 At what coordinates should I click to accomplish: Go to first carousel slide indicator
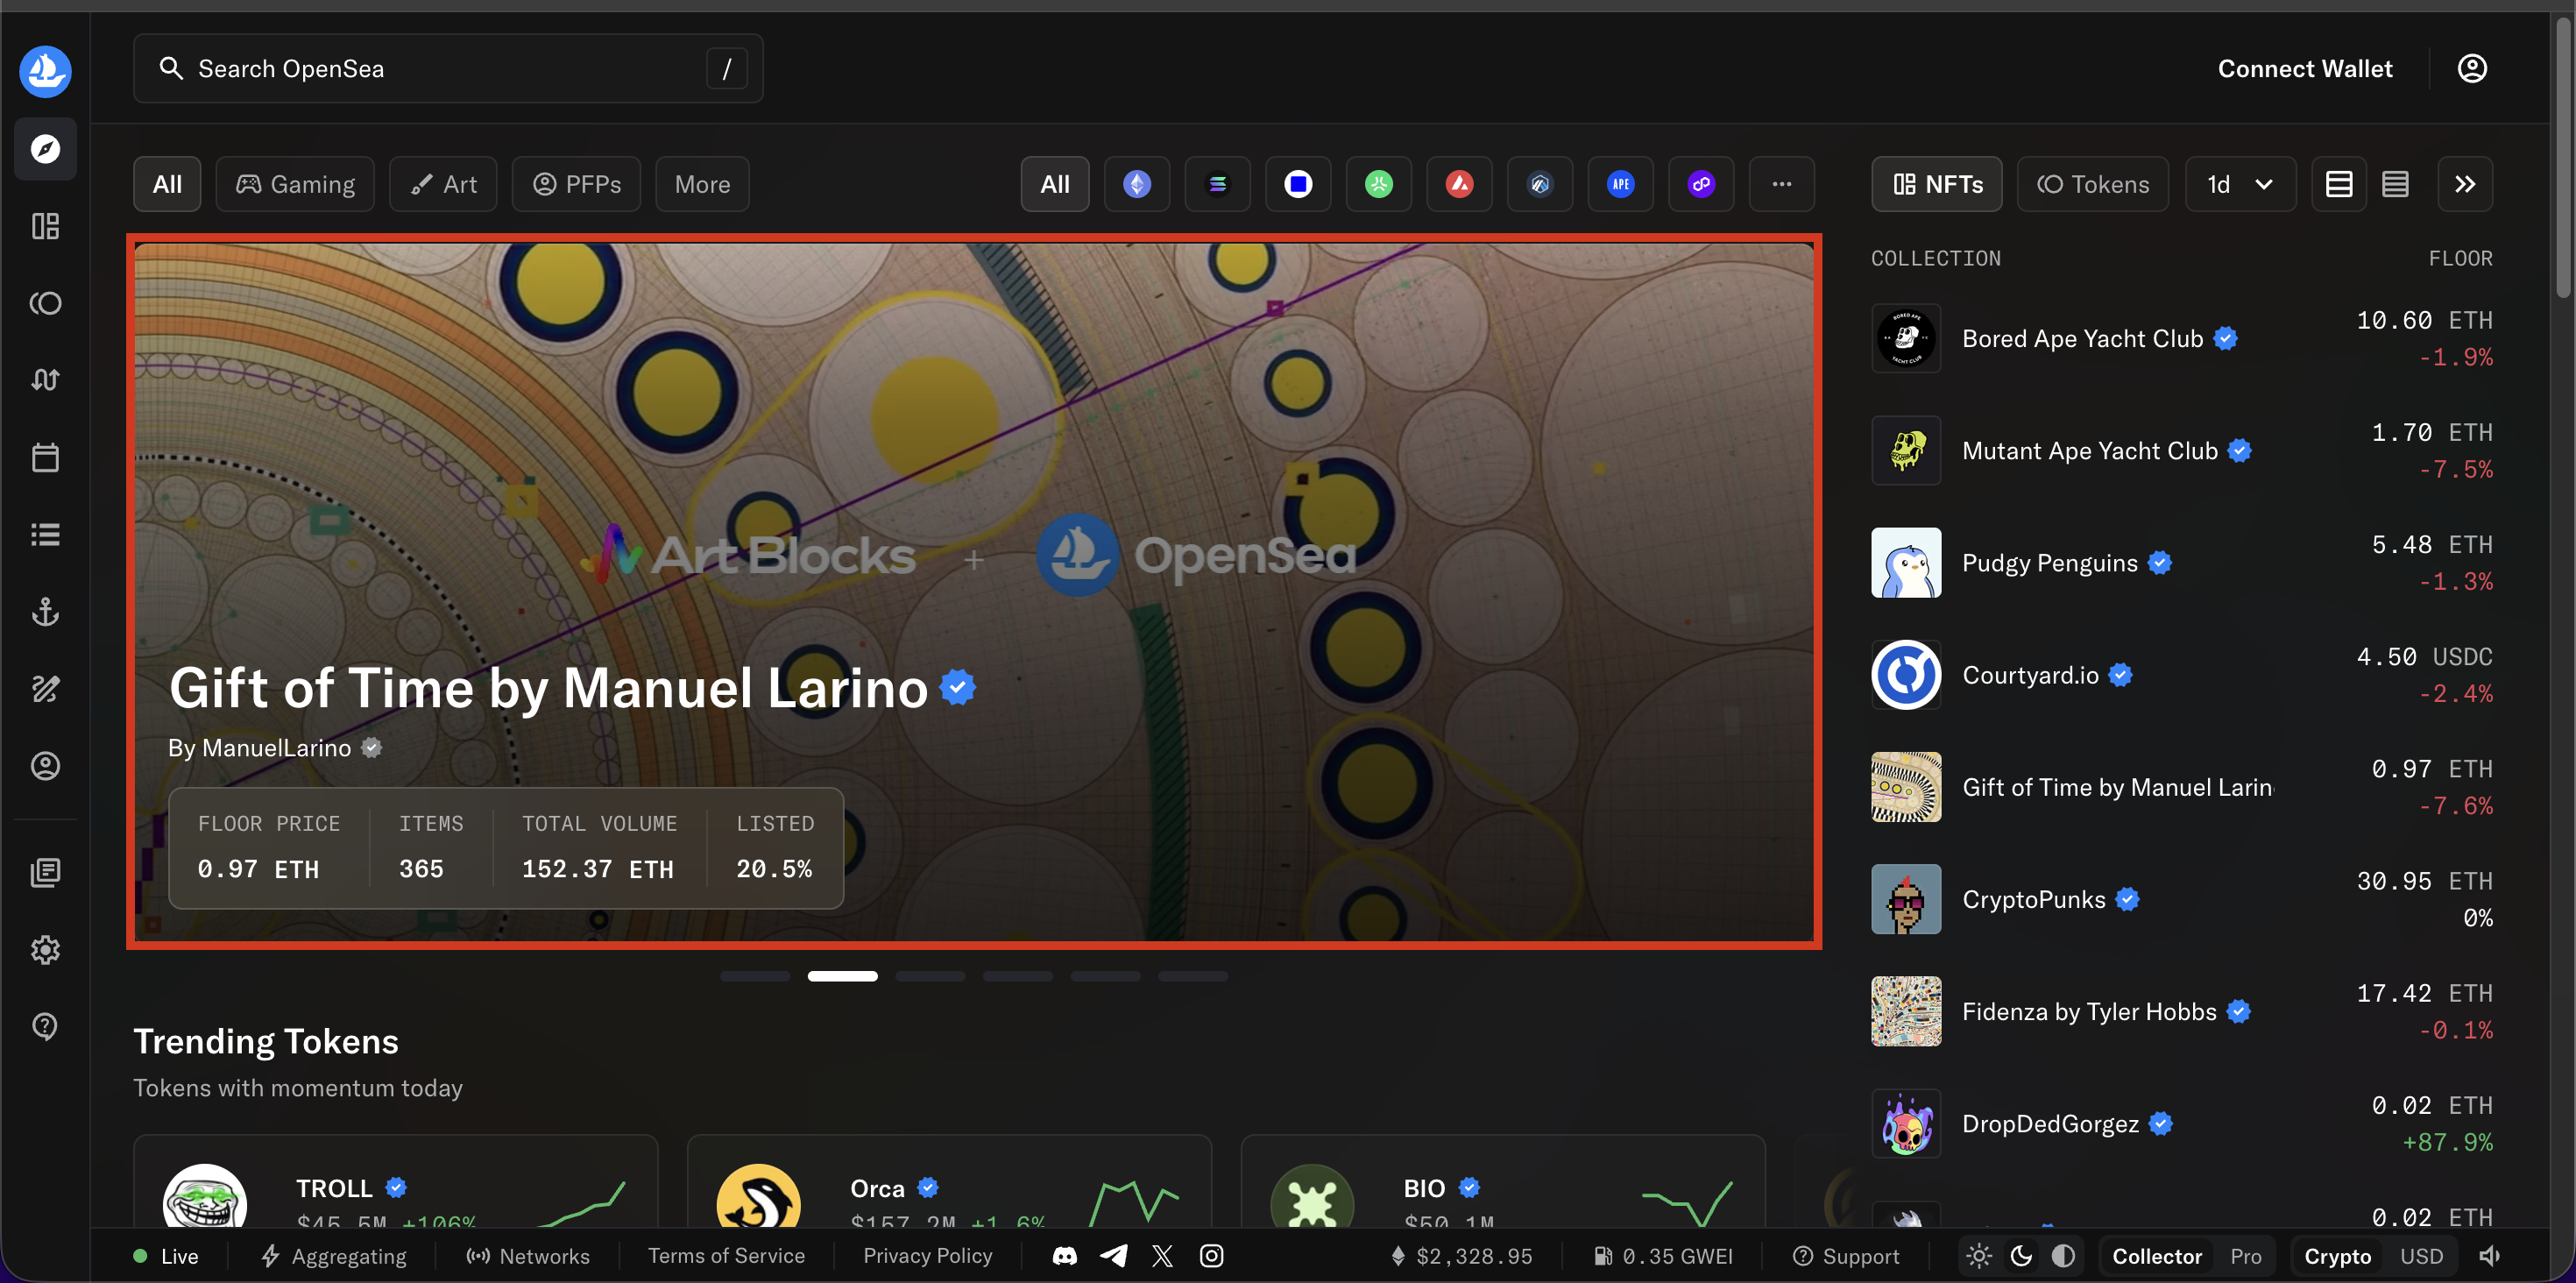click(x=755, y=975)
